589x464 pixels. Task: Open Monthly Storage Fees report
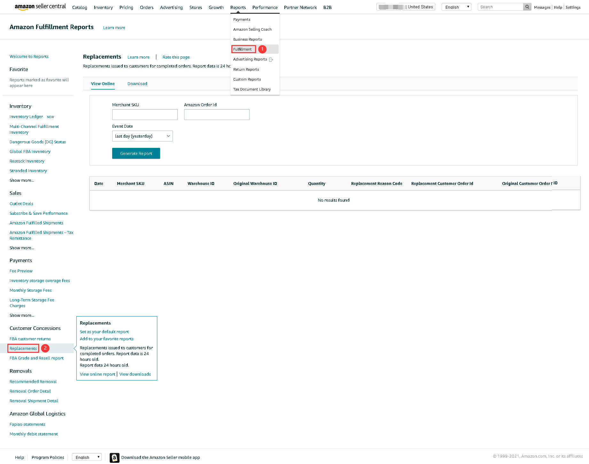[31, 291]
